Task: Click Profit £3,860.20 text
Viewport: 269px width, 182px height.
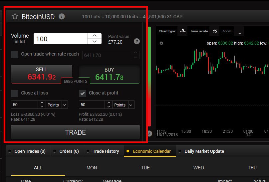Action: [x=100, y=114]
